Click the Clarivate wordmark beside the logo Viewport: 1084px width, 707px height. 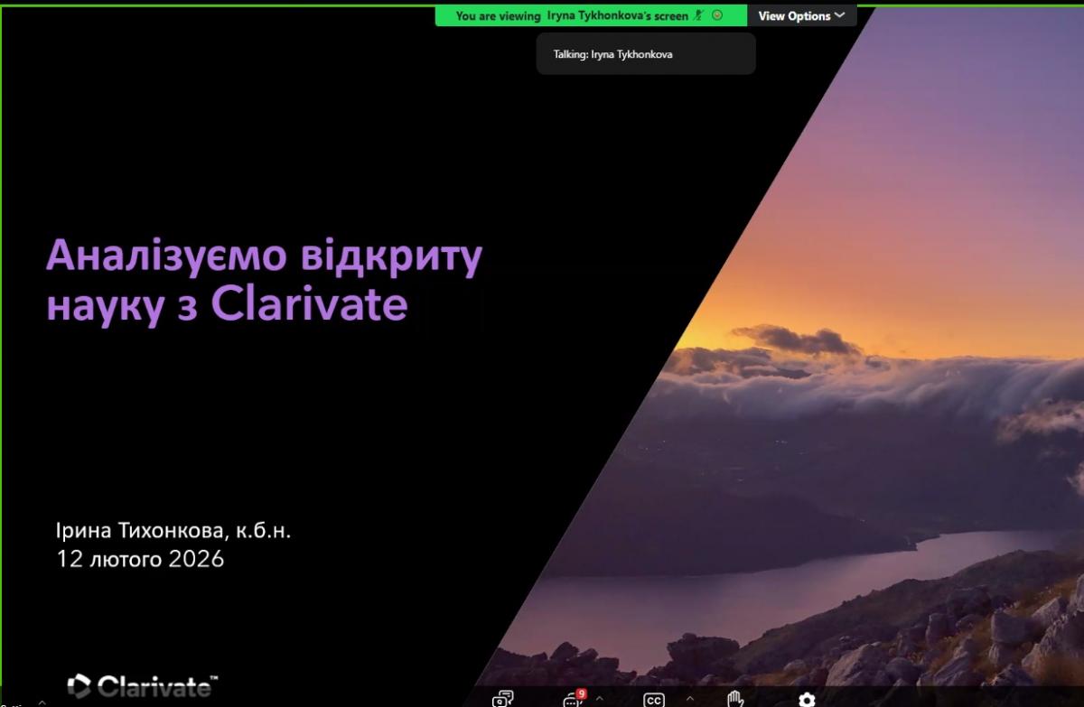[x=155, y=686]
